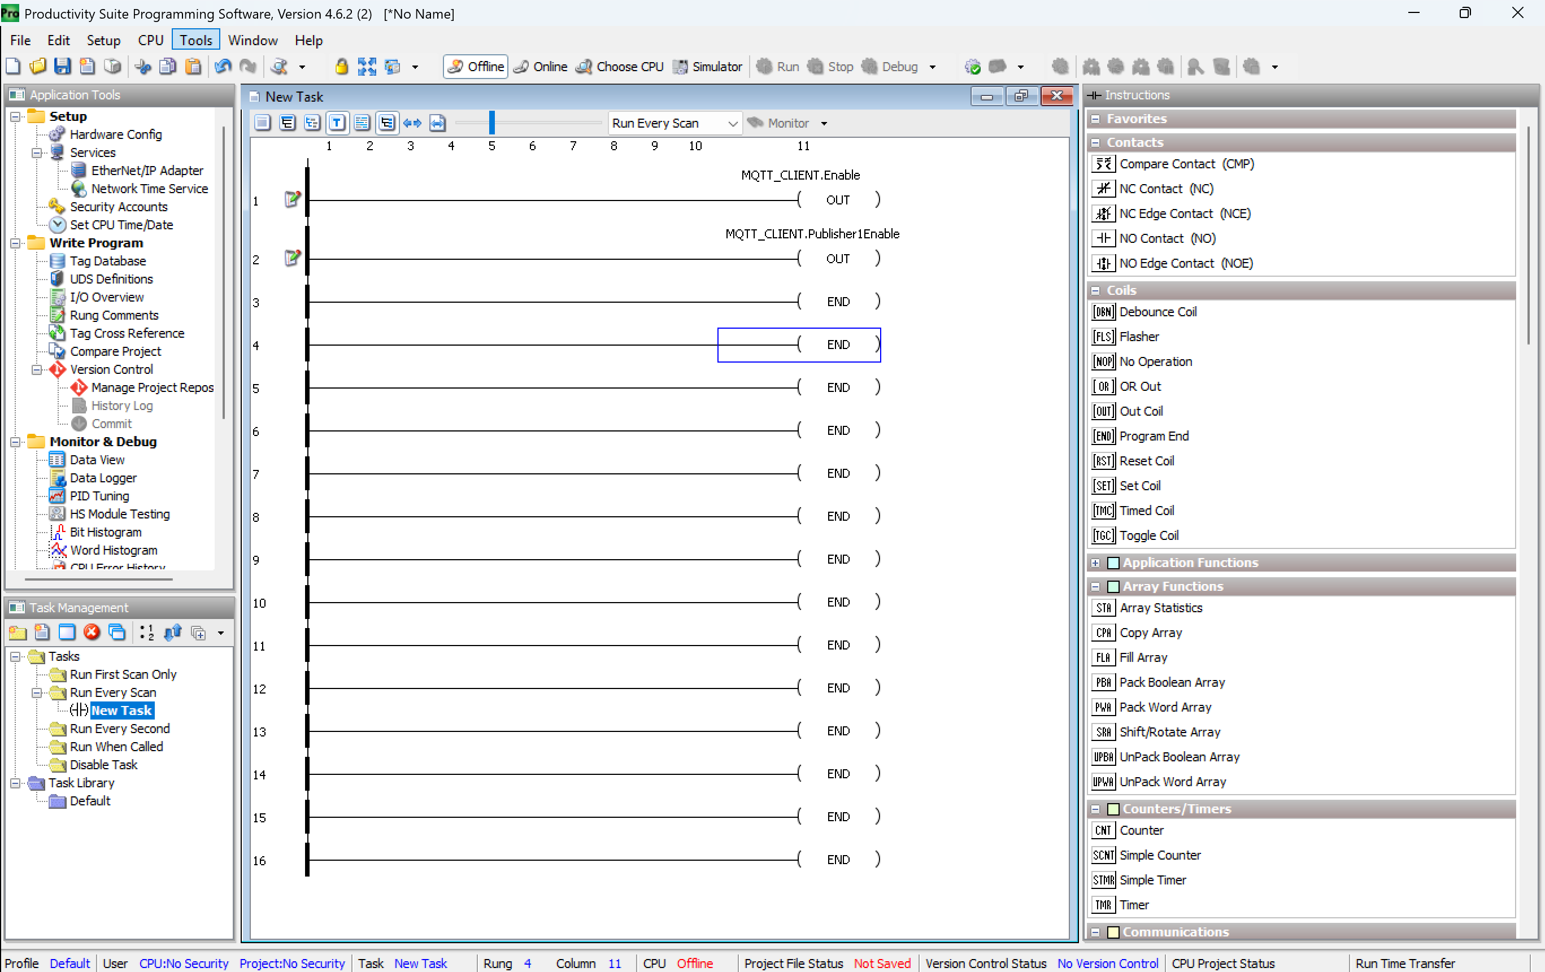Click the new task folder icon in Task Management
Viewport: 1545px width, 972px height.
tap(18, 632)
